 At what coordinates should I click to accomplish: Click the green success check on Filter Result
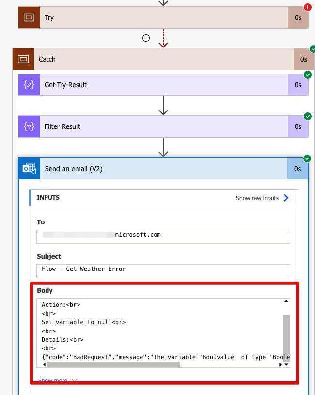(x=307, y=116)
